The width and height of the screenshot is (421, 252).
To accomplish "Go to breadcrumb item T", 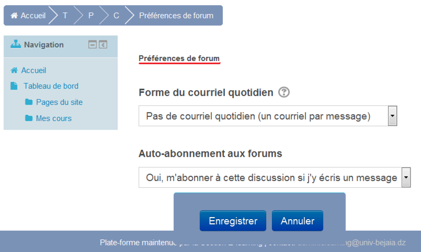I will [x=65, y=16].
